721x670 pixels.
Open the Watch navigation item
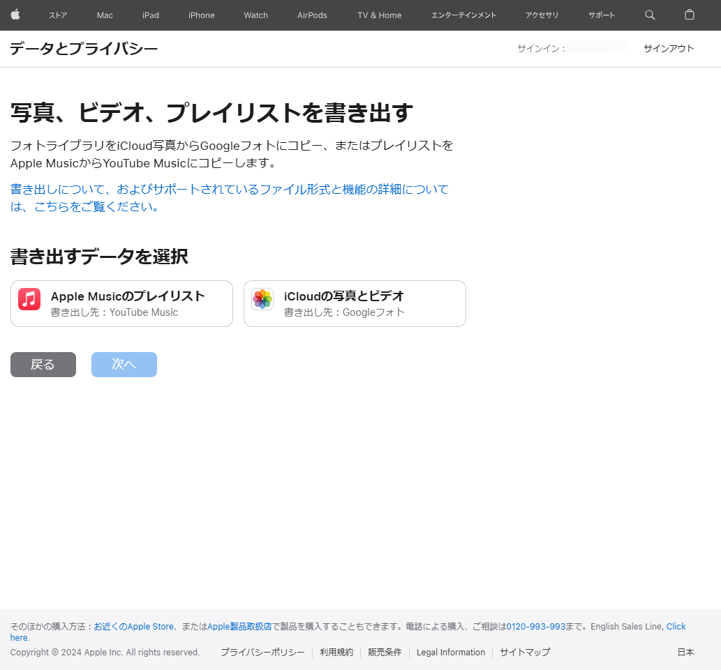(255, 15)
